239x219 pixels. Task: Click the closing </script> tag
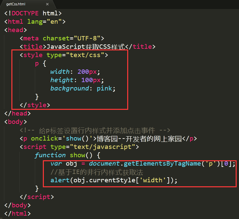coord(37,197)
